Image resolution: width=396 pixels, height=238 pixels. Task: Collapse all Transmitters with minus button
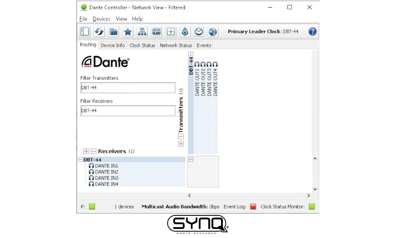click(181, 136)
